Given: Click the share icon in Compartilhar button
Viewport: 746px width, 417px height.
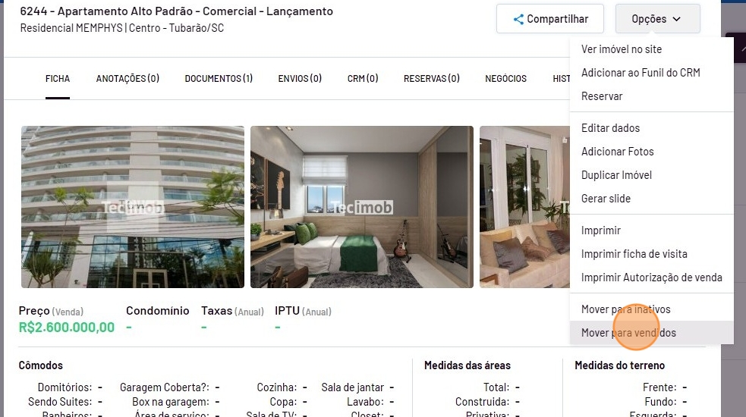Looking at the screenshot, I should [518, 19].
